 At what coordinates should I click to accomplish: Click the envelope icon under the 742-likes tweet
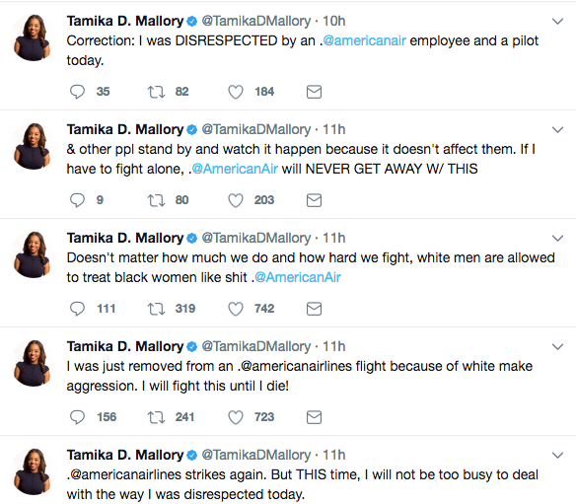coord(314,309)
